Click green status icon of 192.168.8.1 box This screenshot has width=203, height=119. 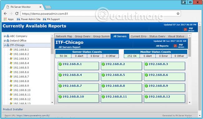point(60,64)
